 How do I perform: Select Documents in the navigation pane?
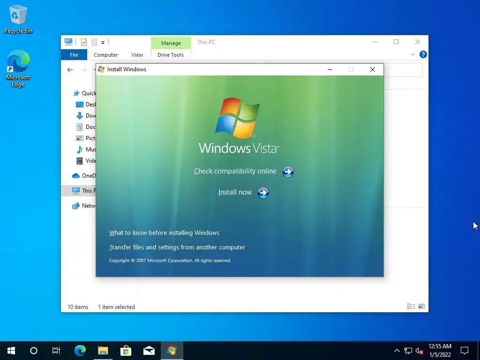click(86, 127)
